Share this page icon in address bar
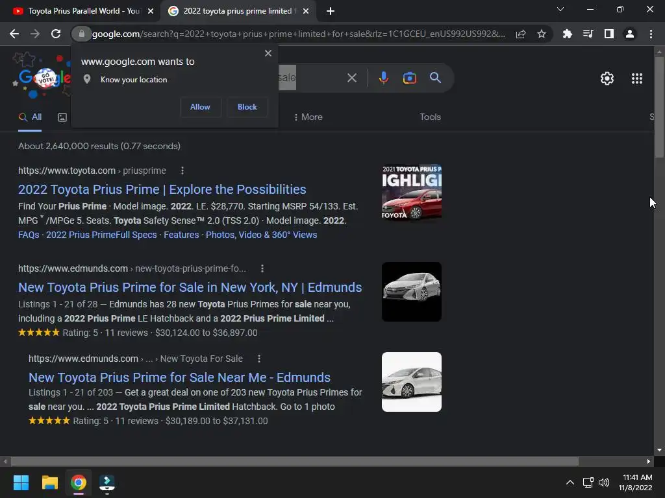665x498 pixels. [521, 34]
